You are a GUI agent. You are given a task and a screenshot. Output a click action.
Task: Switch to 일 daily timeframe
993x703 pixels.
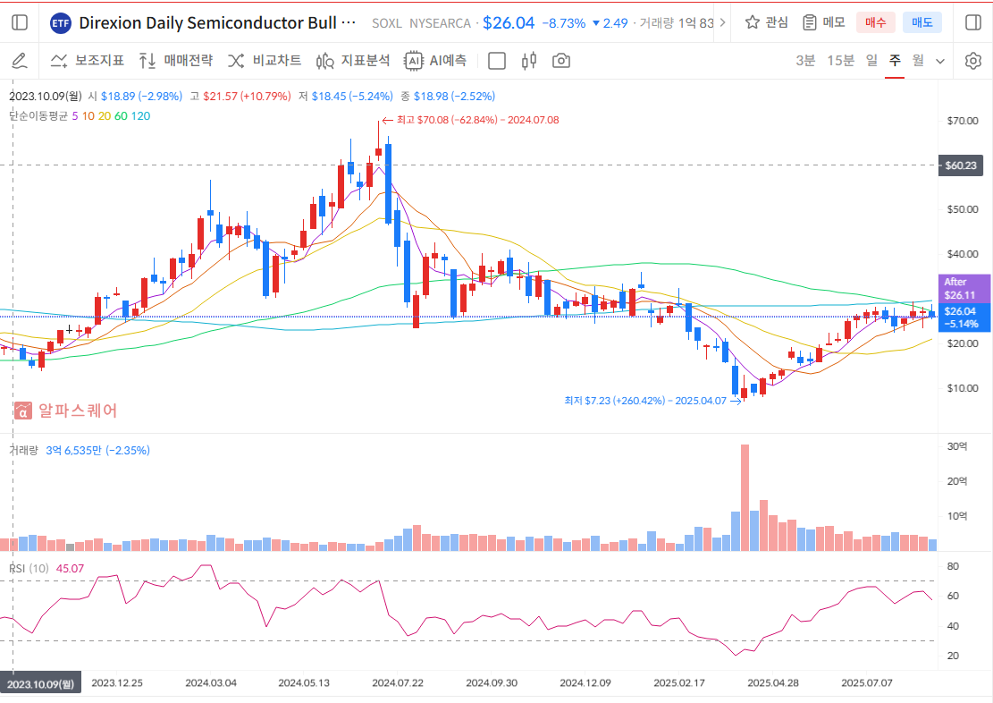coord(872,61)
